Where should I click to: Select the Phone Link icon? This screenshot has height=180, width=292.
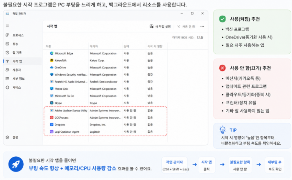[x=52, y=89]
